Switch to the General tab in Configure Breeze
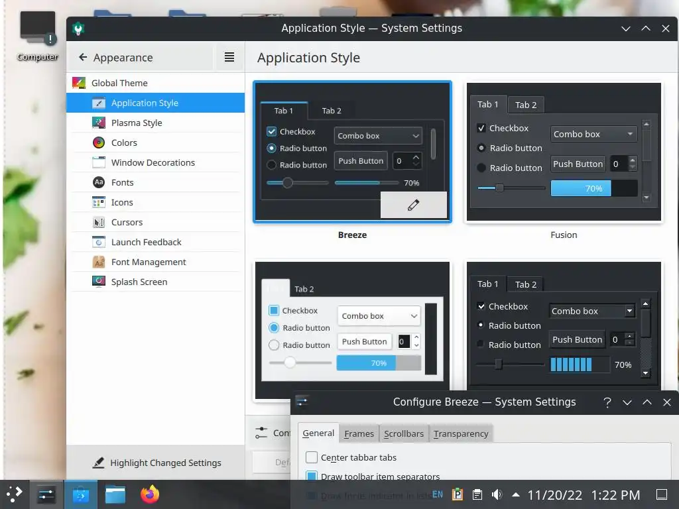Viewport: 679px width, 509px height. coord(318,433)
